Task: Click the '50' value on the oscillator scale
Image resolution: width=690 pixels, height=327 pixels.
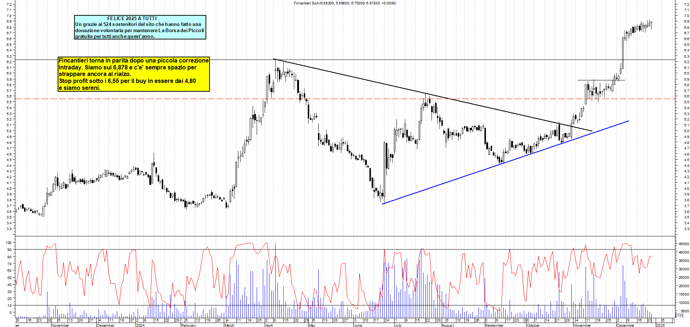Action: (9, 277)
